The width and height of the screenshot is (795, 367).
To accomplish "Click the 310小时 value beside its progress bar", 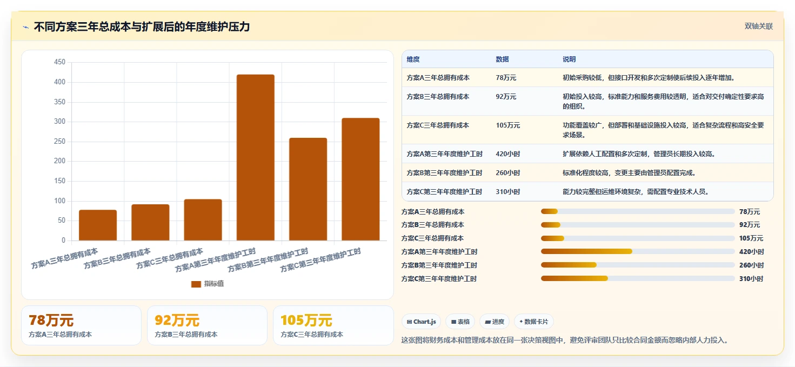I will (x=751, y=279).
